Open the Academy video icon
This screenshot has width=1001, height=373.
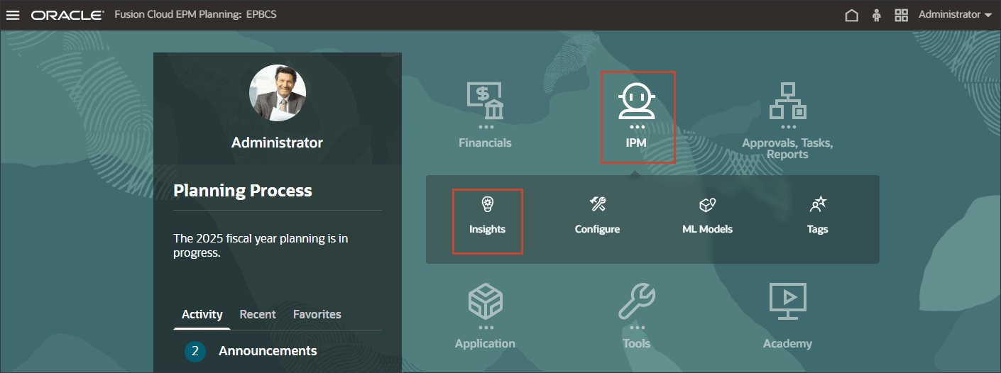(788, 301)
